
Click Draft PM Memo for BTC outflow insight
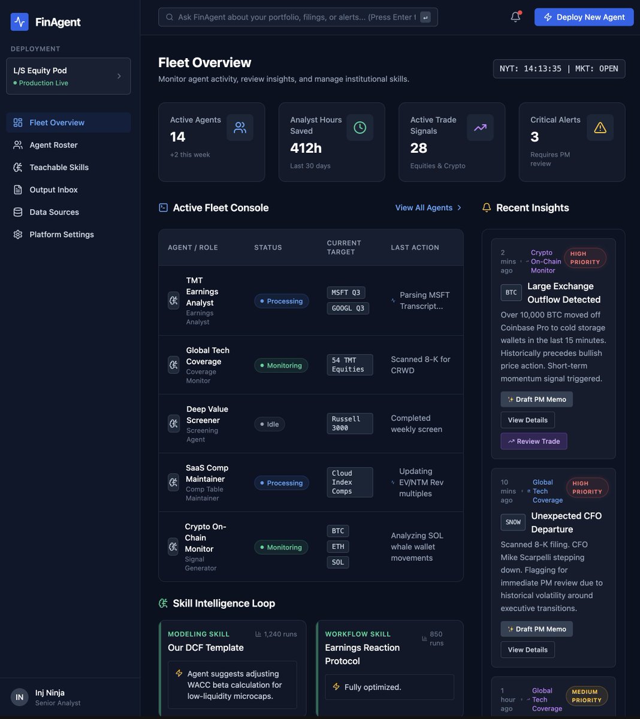[536, 399]
